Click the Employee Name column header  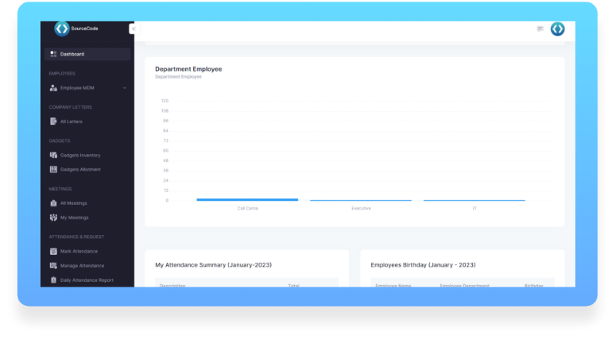[x=393, y=285]
